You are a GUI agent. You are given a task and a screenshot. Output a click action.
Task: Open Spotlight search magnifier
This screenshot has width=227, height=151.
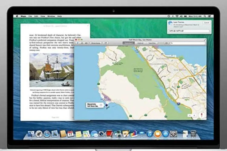click(x=205, y=16)
